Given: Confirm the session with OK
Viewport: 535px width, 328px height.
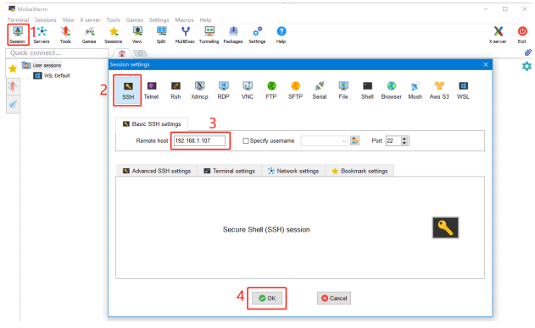Looking at the screenshot, I should (267, 298).
